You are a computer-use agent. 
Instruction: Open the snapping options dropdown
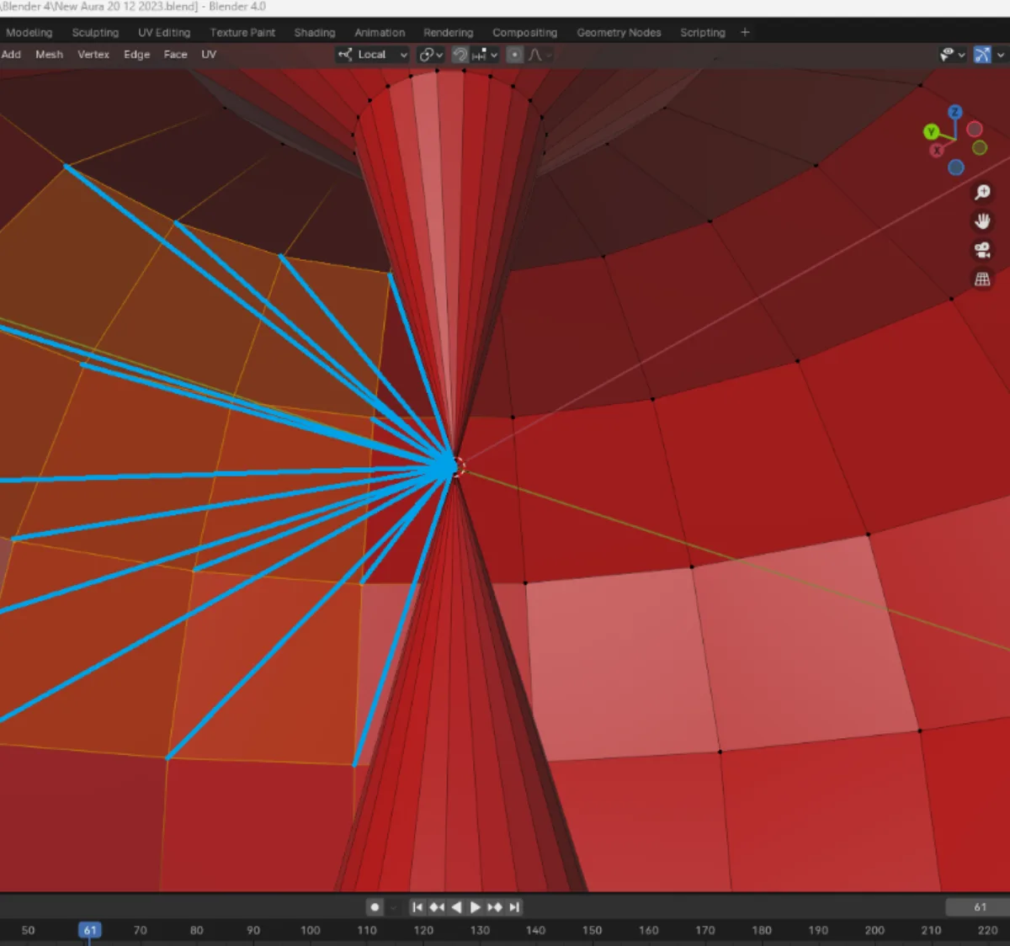tap(486, 55)
